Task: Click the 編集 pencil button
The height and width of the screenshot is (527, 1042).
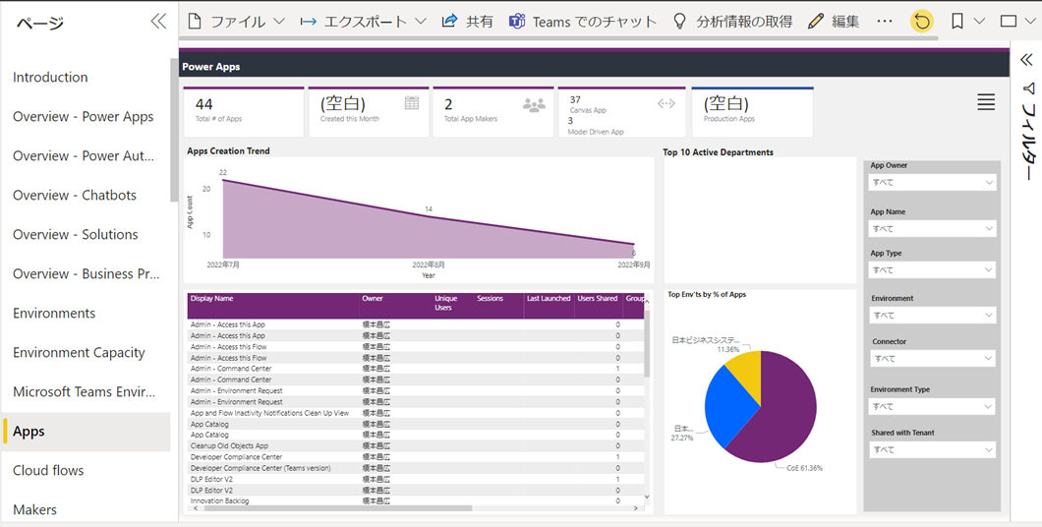Action: point(834,22)
